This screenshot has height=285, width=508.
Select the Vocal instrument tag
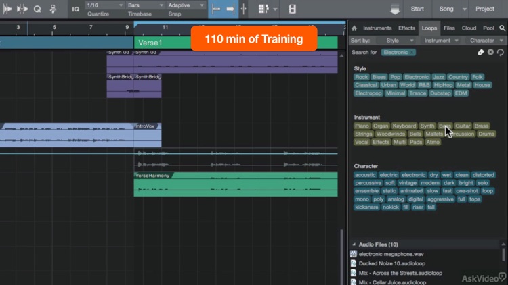362,142
